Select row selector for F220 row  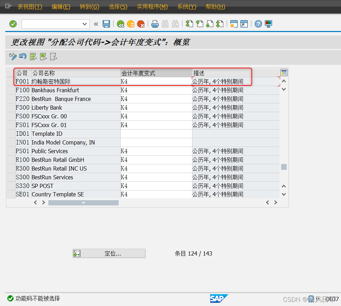(x=11, y=99)
